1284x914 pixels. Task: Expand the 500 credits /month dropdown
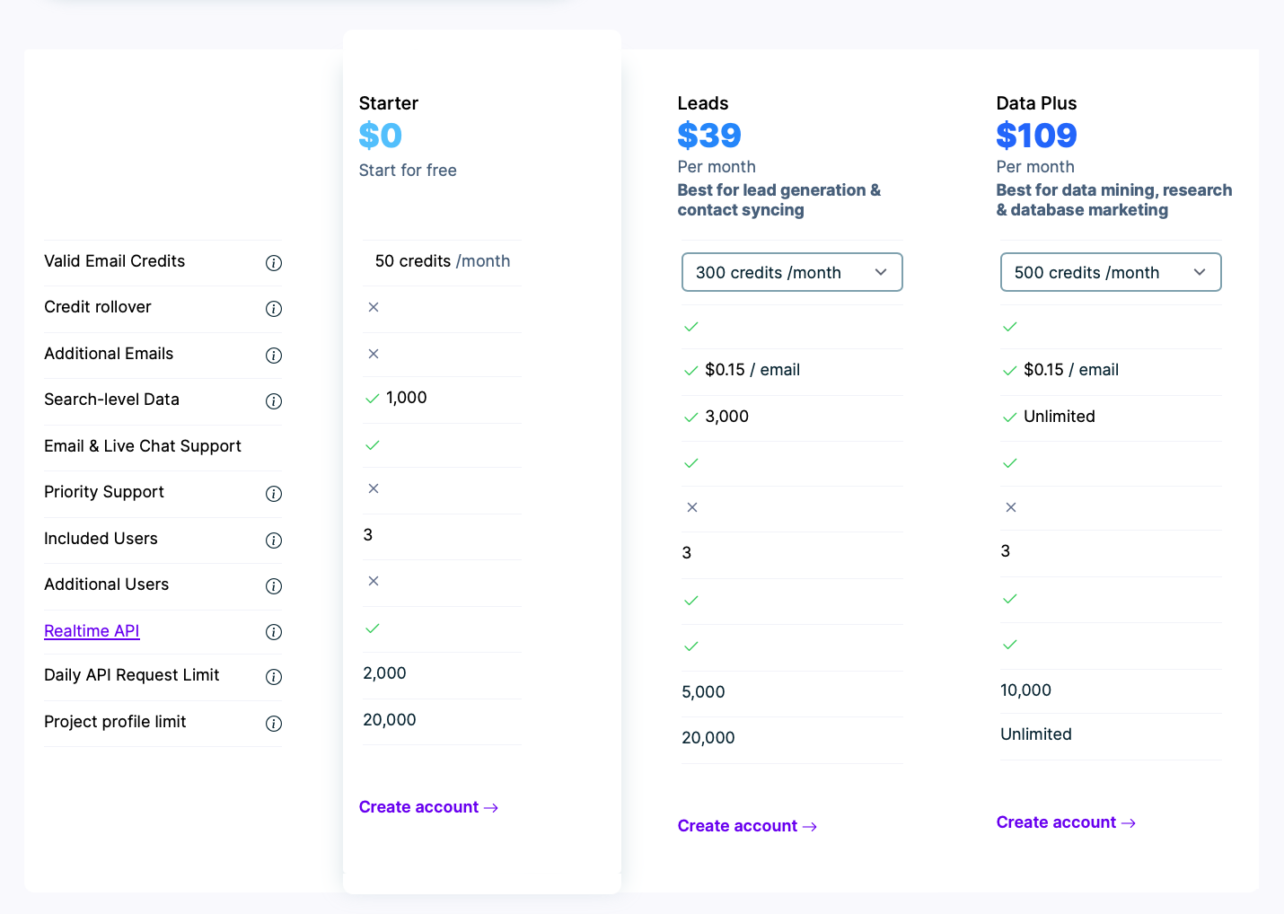[1110, 272]
